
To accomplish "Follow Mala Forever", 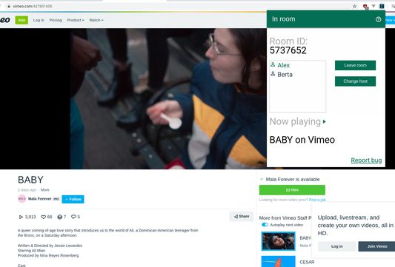I will (x=73, y=199).
